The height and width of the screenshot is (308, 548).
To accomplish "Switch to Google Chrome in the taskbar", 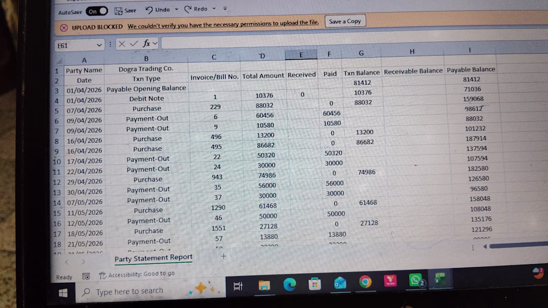I will (x=365, y=282).
